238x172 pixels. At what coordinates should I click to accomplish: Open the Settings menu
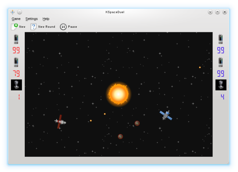(32, 19)
